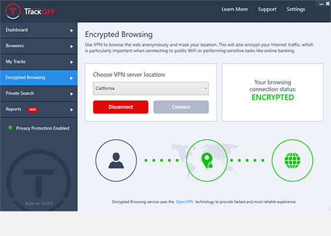The height and width of the screenshot is (236, 331).
Task: Click the My Tracks arrow
Action: (x=71, y=62)
